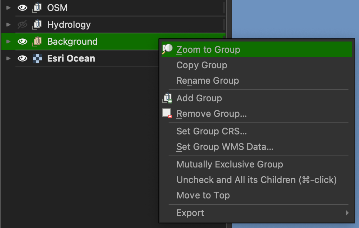This screenshot has width=359, height=228.
Task: Click the Remove Group icon in menu
Action: click(x=167, y=114)
